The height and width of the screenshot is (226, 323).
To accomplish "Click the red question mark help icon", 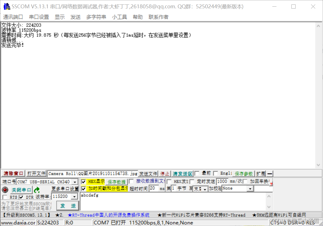I will click(x=271, y=184).
